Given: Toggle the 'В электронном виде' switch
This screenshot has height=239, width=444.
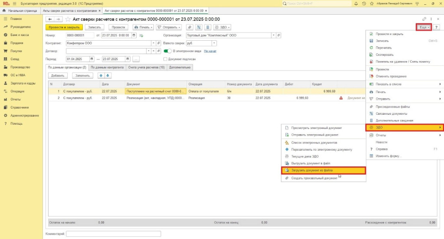Looking at the screenshot, I should (x=167, y=51).
